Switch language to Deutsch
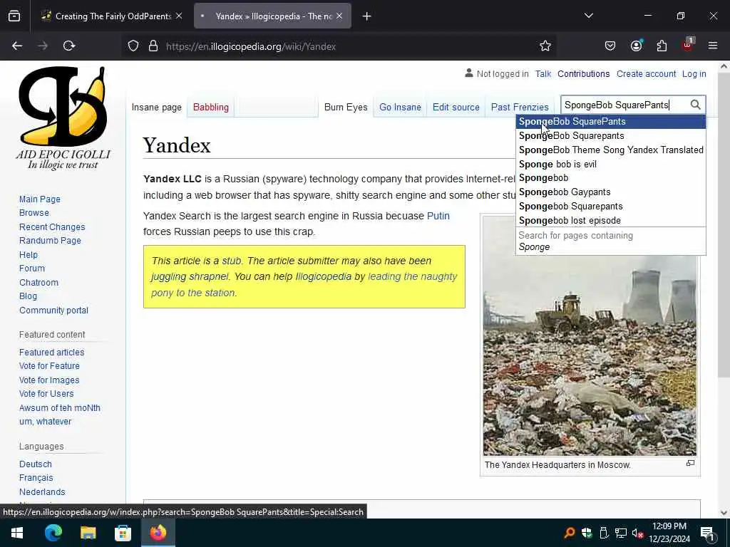This screenshot has width=730, height=547. click(36, 464)
